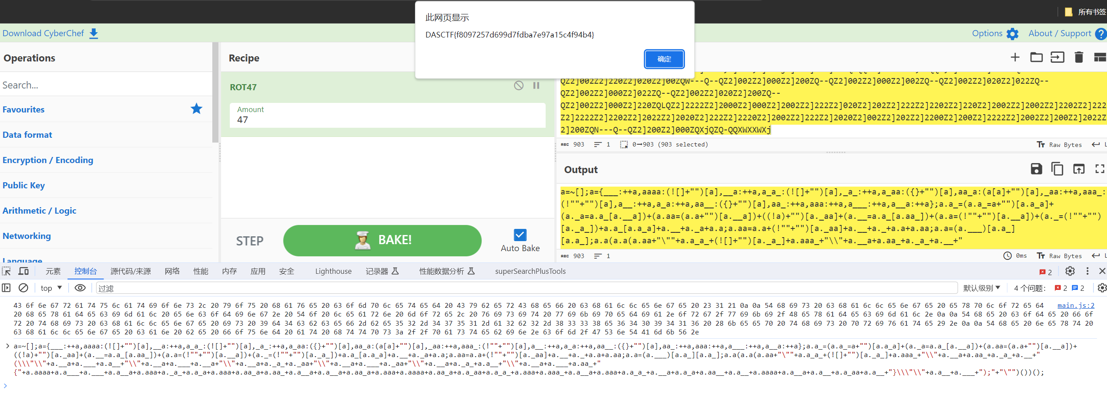Save output to file icon
Screen dimensions: 1107x412
pyautogui.click(x=1036, y=169)
